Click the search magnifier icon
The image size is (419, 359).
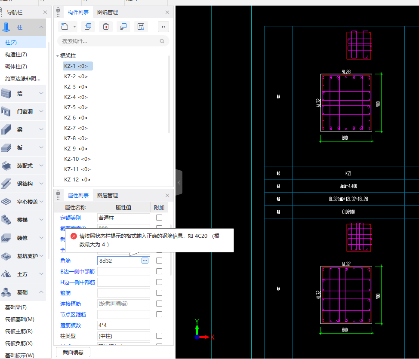(162, 41)
